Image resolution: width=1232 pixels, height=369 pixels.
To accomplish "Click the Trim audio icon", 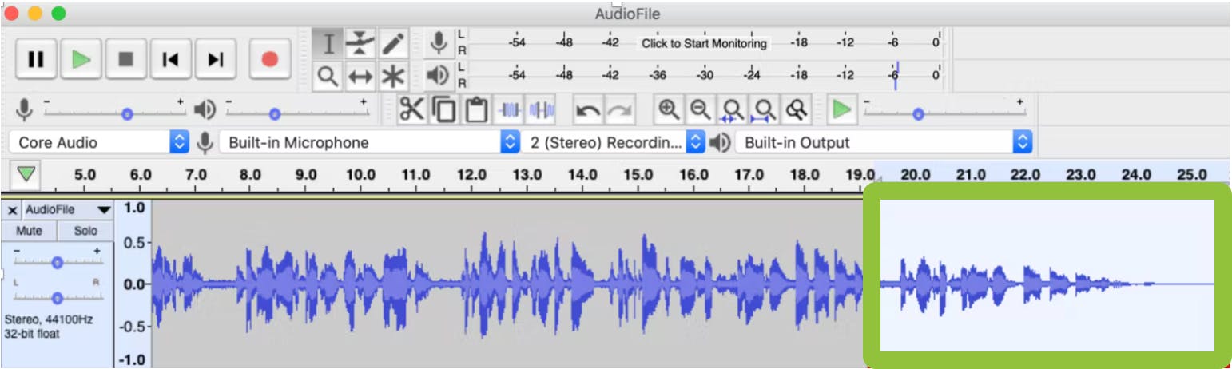I will (x=510, y=109).
